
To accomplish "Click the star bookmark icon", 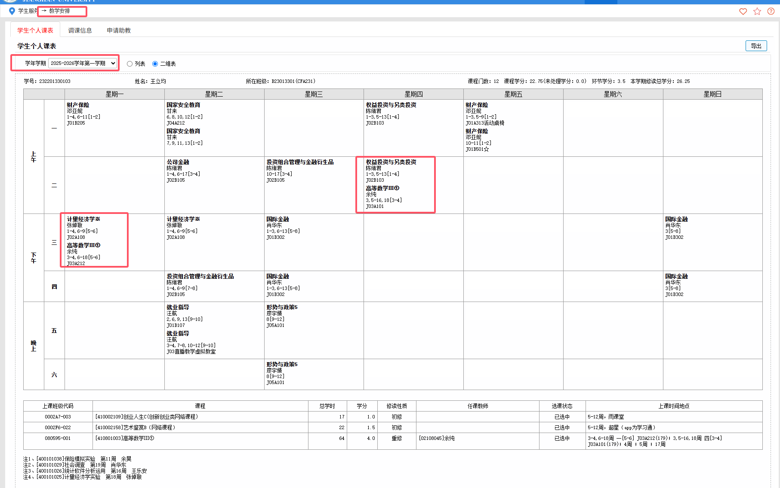I will click(757, 12).
